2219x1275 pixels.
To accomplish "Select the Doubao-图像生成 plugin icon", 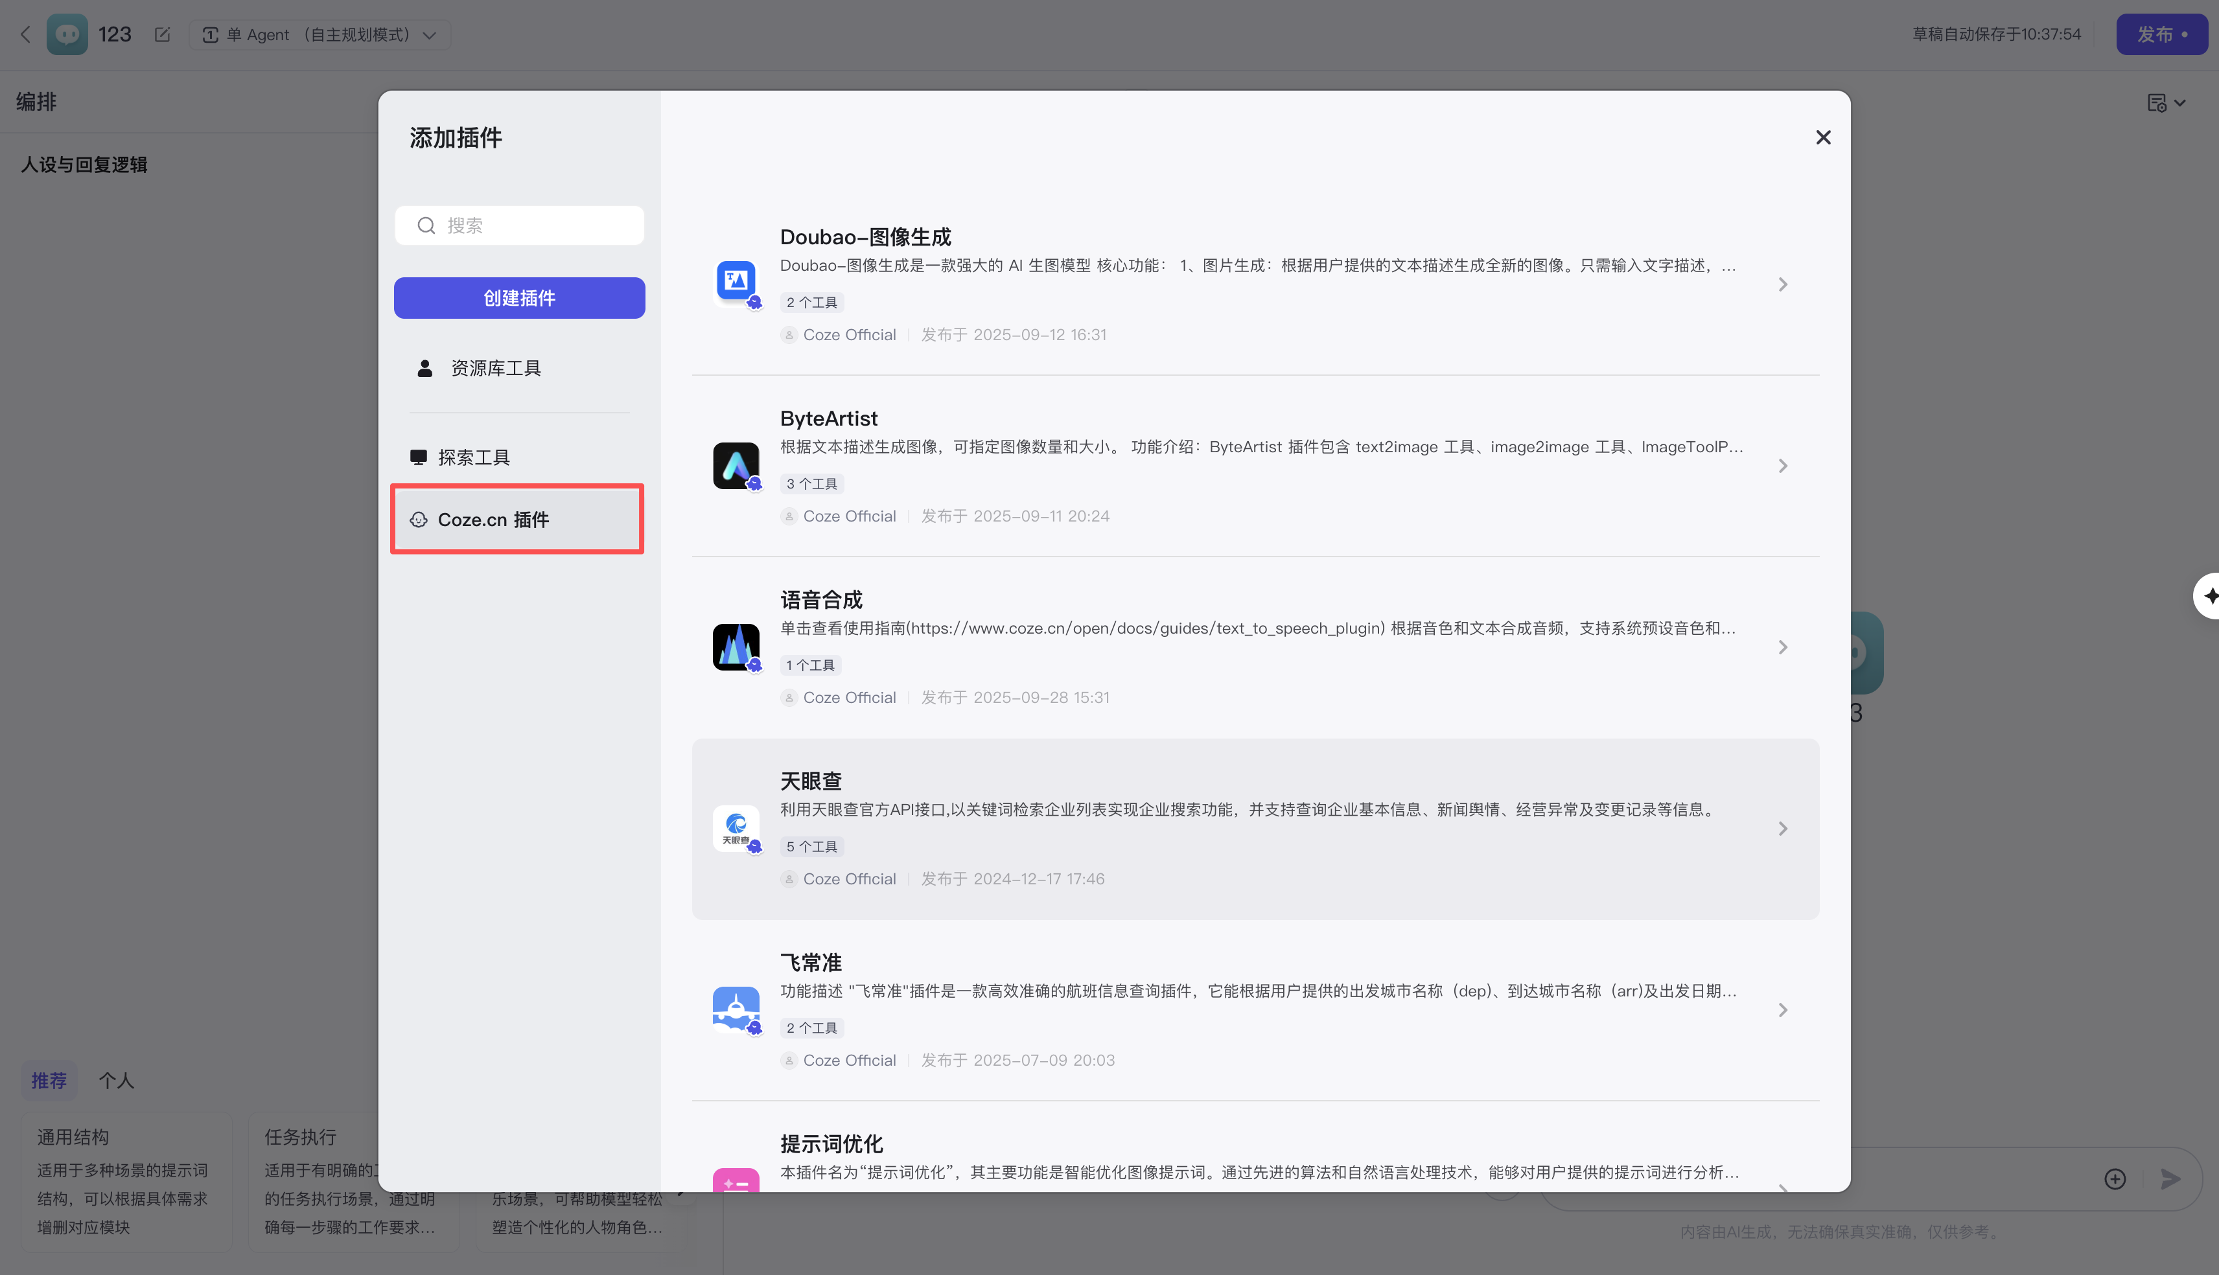I will coord(736,282).
